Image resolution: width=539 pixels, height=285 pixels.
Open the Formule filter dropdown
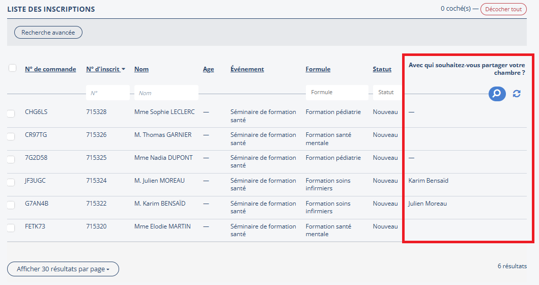point(336,93)
